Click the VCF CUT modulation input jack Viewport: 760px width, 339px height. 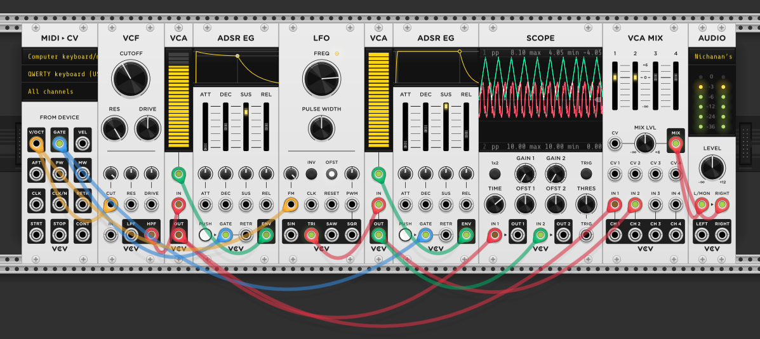111,205
